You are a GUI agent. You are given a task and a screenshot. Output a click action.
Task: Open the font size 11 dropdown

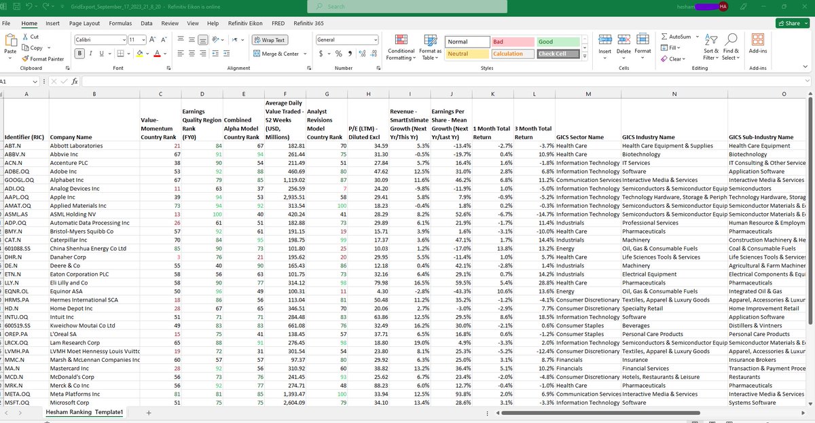143,40
